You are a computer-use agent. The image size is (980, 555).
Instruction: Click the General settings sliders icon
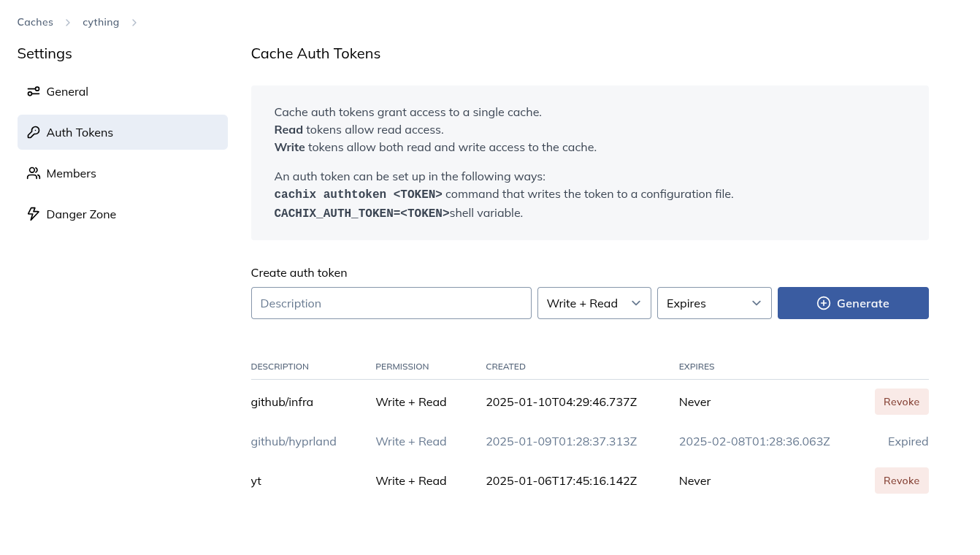34,91
